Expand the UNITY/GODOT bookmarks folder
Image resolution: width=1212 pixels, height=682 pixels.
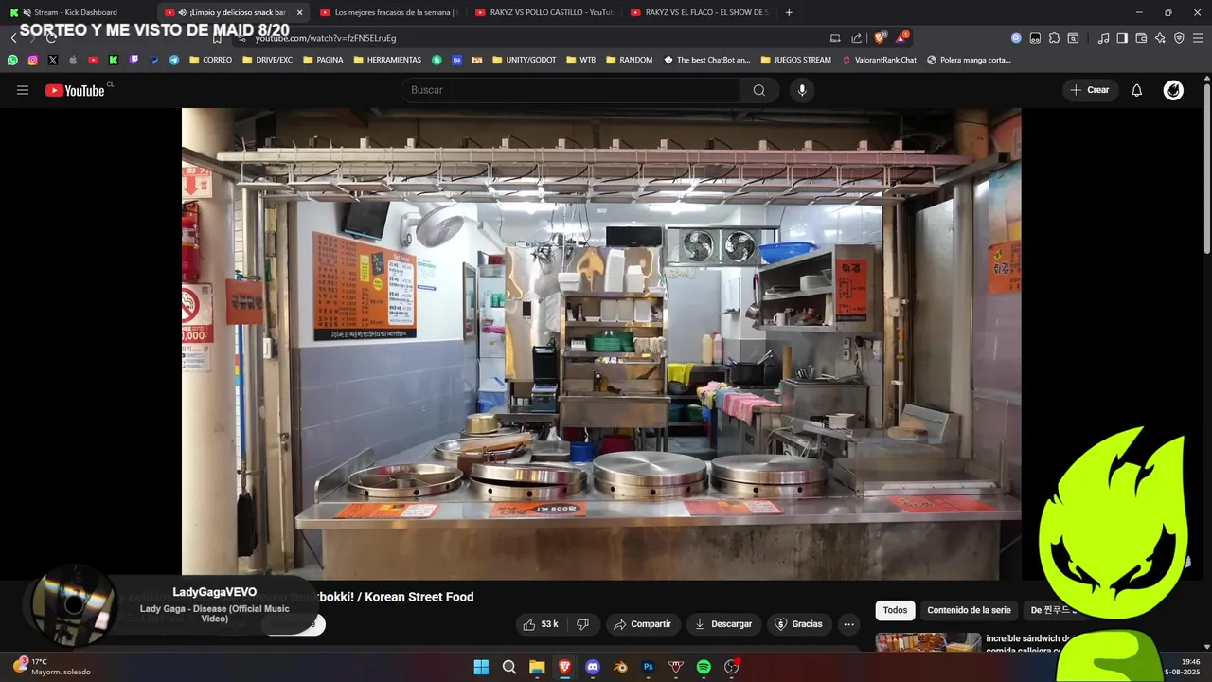524,60
